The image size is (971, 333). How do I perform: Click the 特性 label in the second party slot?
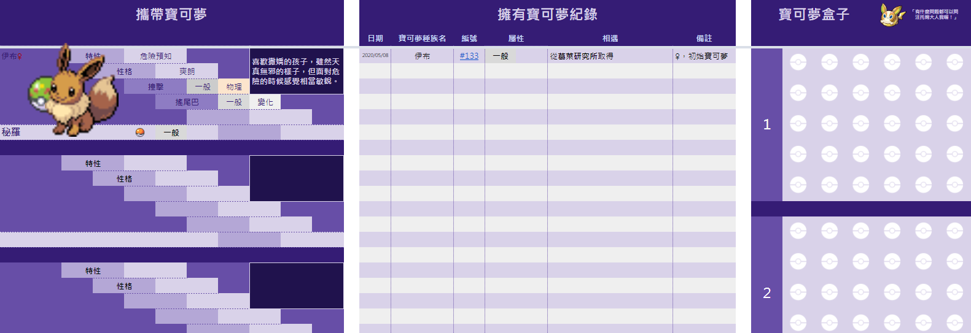coord(93,163)
